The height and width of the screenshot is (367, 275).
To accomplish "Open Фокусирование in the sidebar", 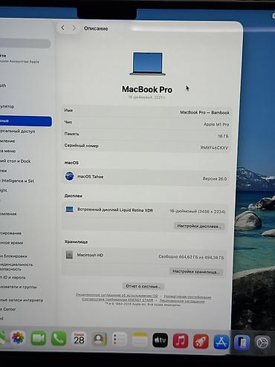I will coord(11,233).
